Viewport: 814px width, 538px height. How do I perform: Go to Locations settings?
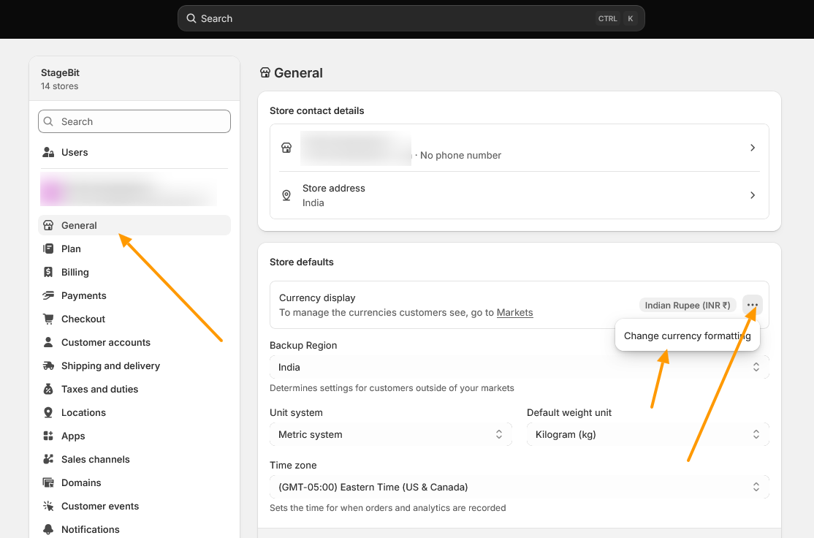(134, 412)
